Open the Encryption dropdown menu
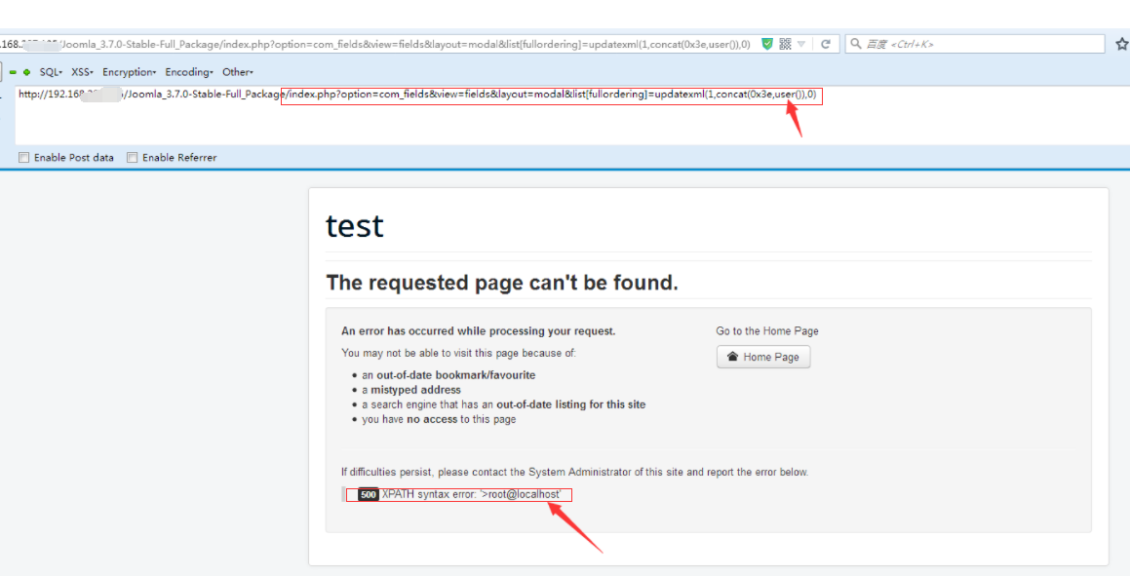The width and height of the screenshot is (1130, 576). click(x=129, y=72)
